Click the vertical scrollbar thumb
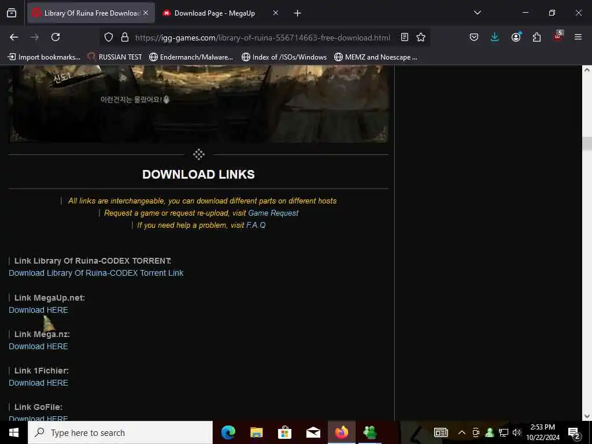Image resolution: width=592 pixels, height=444 pixels. tap(587, 144)
